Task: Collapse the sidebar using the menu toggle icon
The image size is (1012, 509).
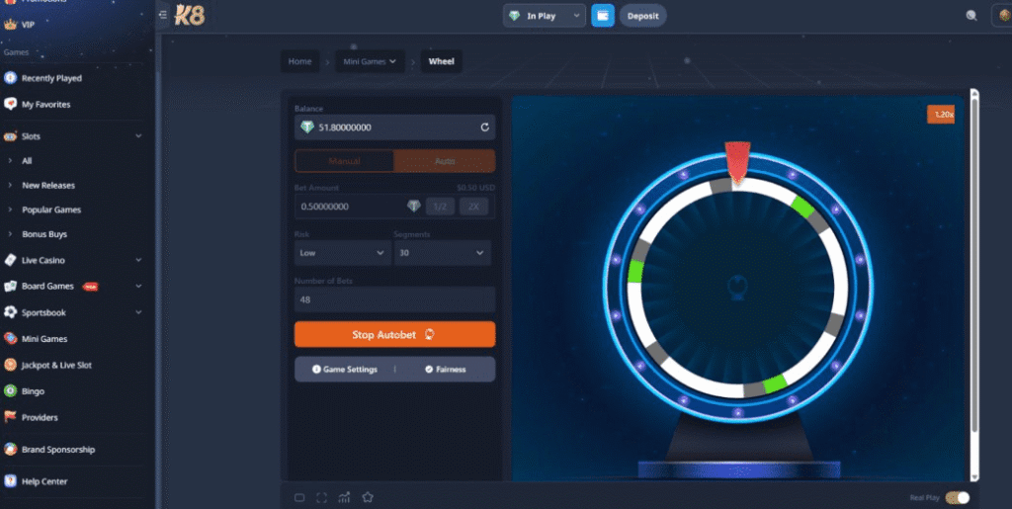Action: 163,15
